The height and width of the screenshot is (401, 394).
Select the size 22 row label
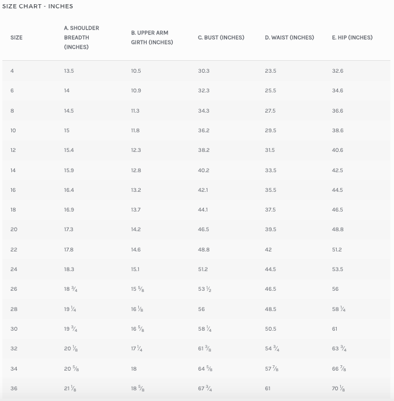tap(14, 250)
